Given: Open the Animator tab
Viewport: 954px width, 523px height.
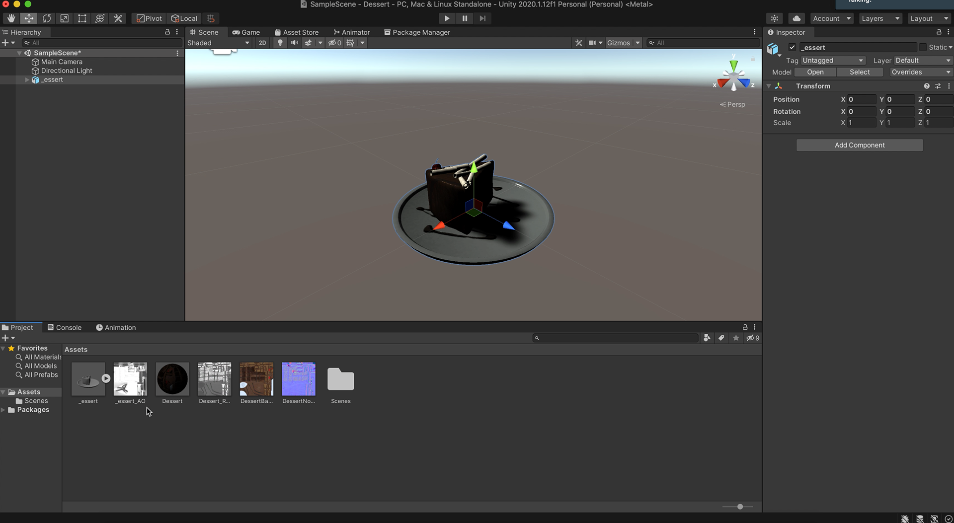Looking at the screenshot, I should 352,32.
